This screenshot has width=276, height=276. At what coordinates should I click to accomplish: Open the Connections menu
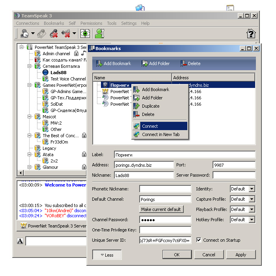coord(28,23)
